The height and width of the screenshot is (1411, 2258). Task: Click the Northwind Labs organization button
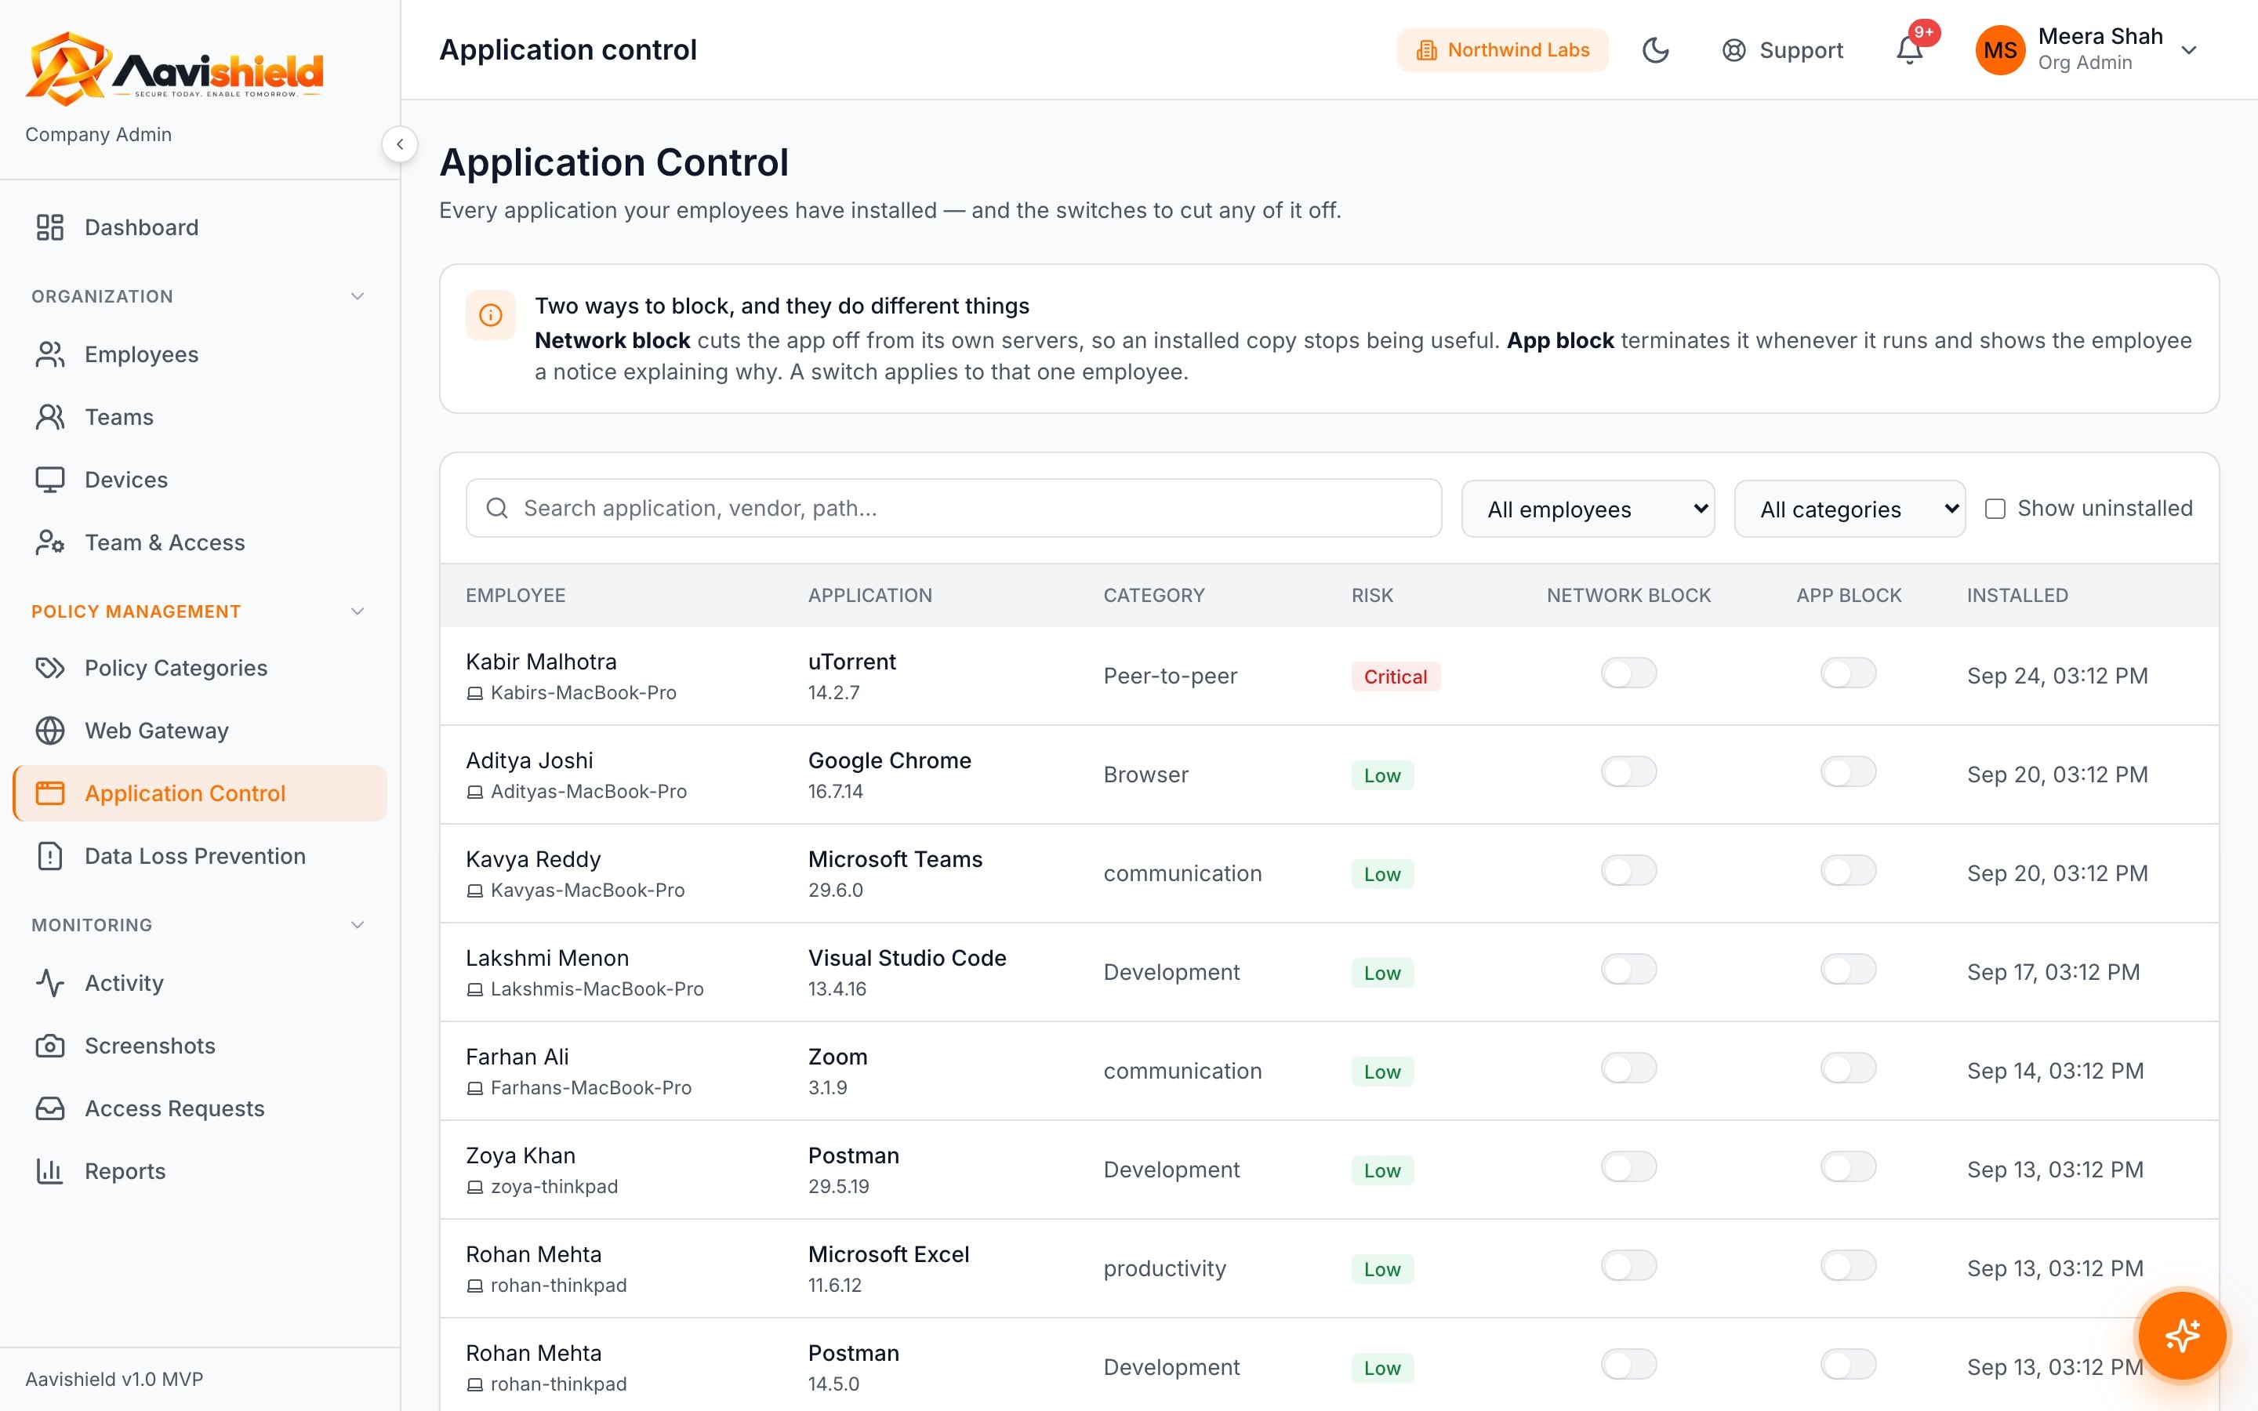1501,50
